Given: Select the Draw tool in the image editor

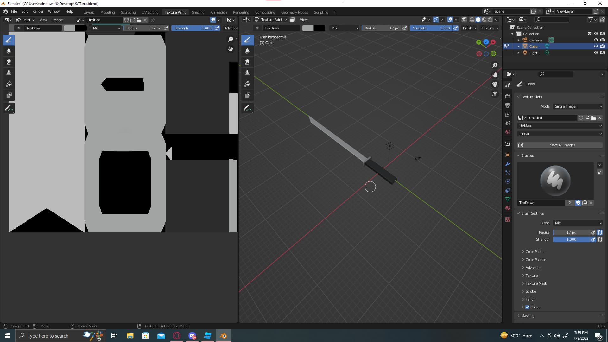Looking at the screenshot, I should point(9,40).
